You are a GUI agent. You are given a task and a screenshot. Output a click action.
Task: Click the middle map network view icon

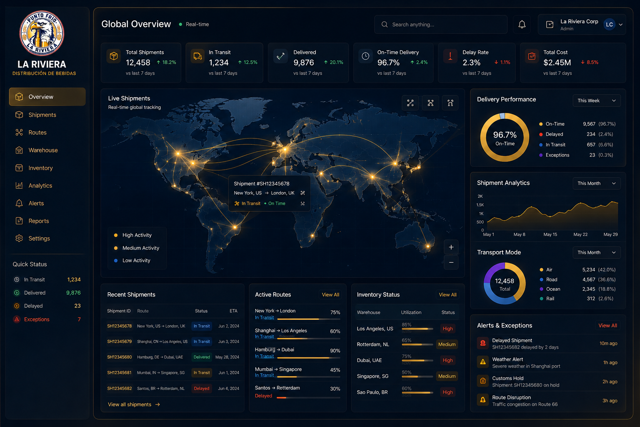click(430, 103)
